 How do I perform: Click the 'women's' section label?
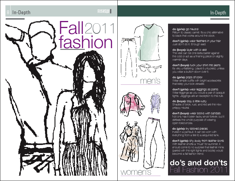(x=136, y=172)
